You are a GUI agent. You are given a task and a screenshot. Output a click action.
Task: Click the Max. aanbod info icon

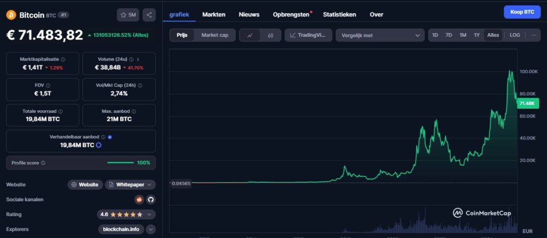point(134,111)
